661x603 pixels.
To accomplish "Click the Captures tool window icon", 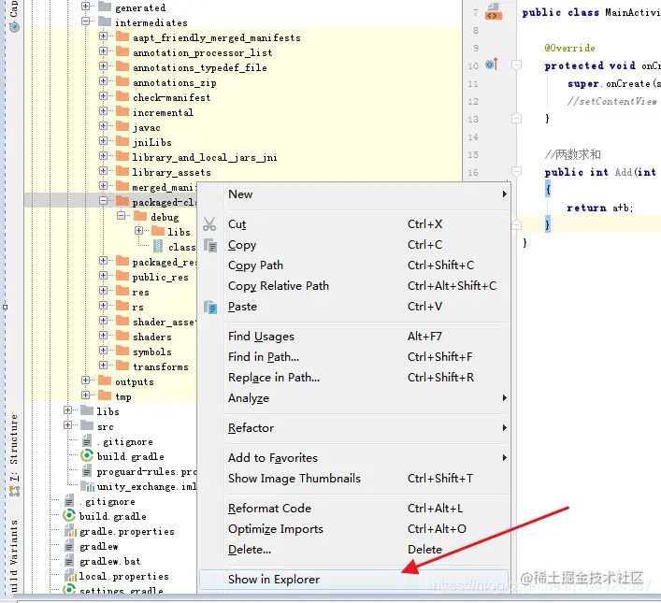I will [x=14, y=27].
